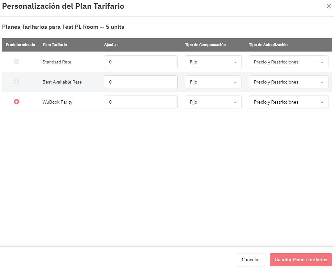Expand Tipo de Actualización for WuBook Parity
Viewport: 334px width, 269px height.
tap(288, 102)
